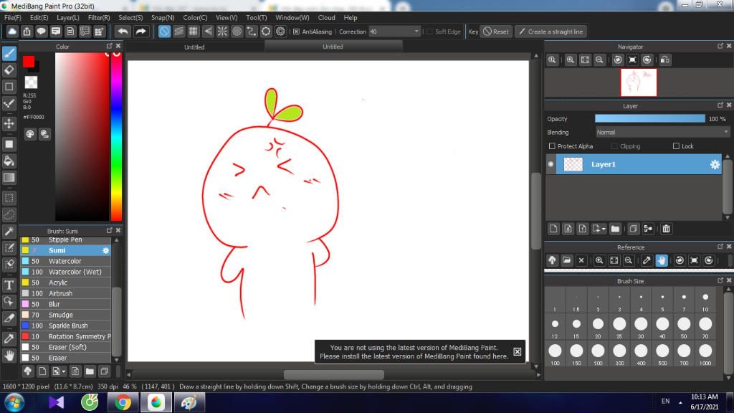Select the Bucket fill tool

(x=9, y=161)
